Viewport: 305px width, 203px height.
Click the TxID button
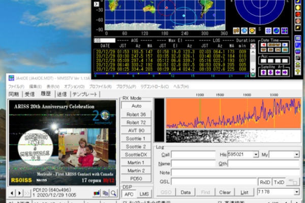[279, 182]
